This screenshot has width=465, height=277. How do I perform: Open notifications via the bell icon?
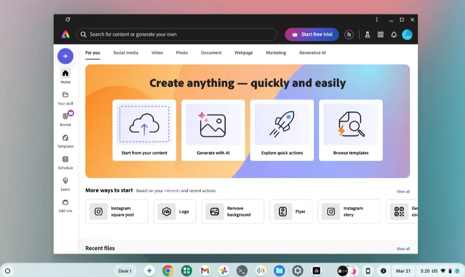coord(394,34)
